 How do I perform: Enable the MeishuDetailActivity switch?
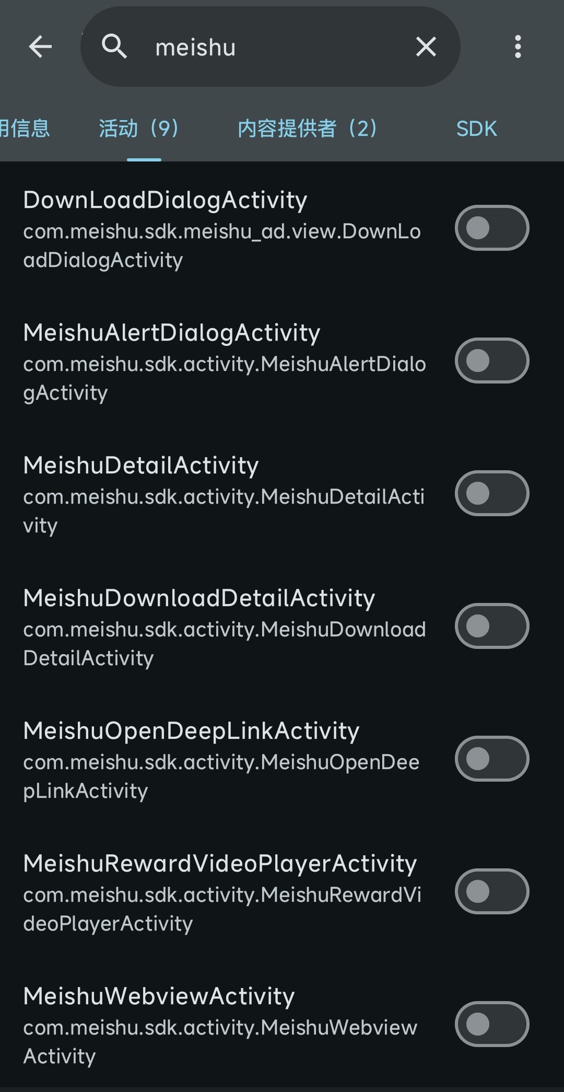tap(492, 494)
